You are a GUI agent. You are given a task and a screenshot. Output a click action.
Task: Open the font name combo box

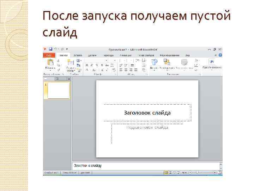tap(96, 60)
